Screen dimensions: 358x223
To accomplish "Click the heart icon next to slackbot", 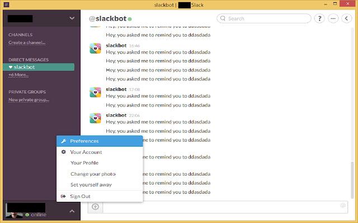I will click(11, 67).
